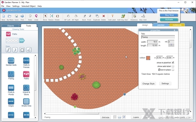Click the path style arrow button
The image size is (196, 122).
(x=22, y=41)
